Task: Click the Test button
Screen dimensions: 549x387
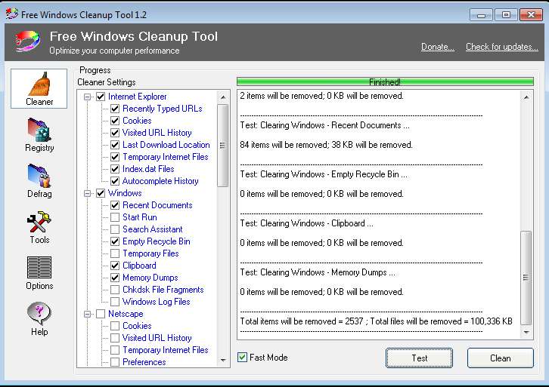Action: (x=419, y=358)
